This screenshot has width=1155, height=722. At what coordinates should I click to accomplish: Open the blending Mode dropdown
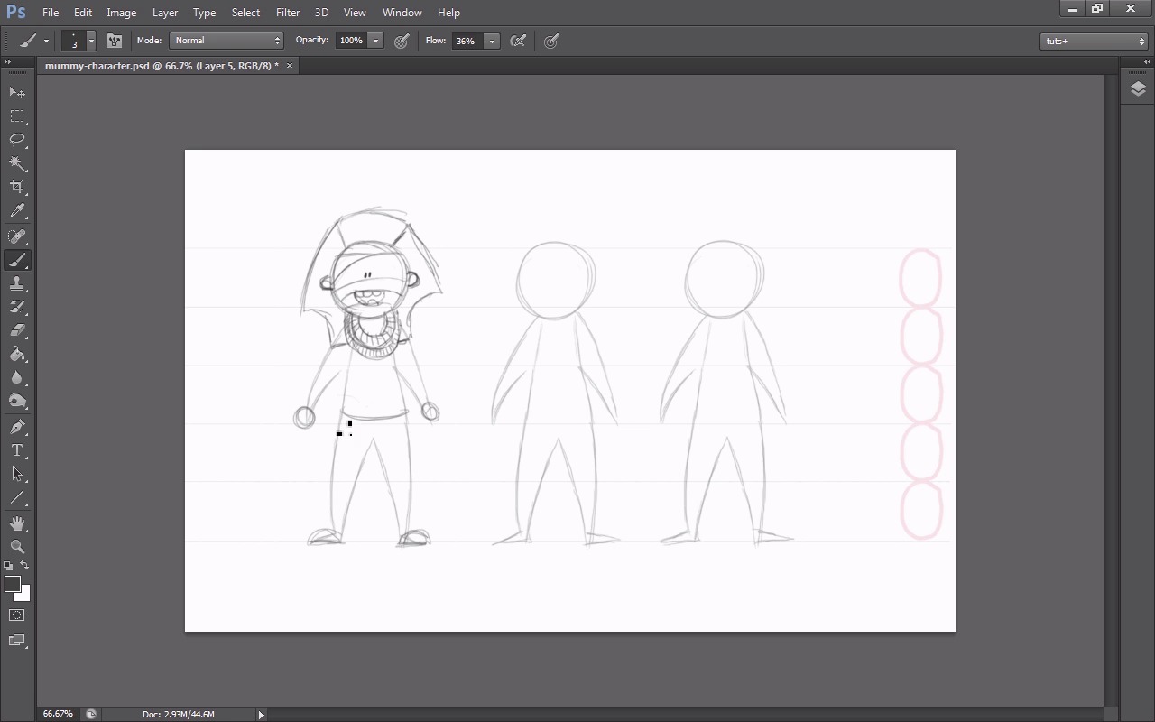(226, 41)
